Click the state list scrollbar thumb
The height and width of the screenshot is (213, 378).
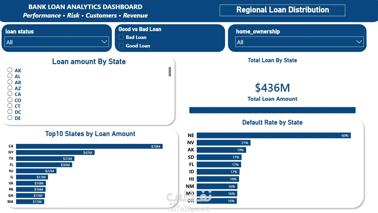click(170, 72)
